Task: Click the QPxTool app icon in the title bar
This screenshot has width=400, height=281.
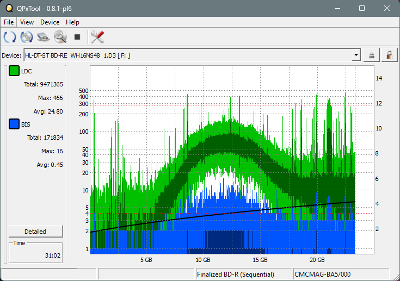Action: click(x=9, y=8)
